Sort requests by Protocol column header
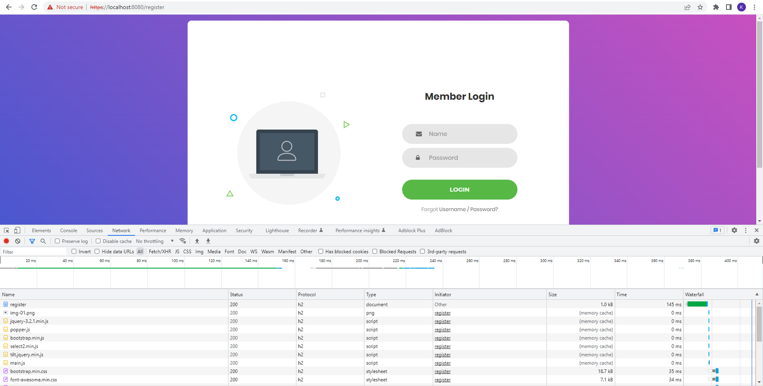 point(330,294)
